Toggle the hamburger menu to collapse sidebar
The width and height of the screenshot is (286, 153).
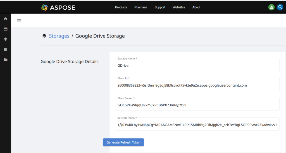(19, 21)
